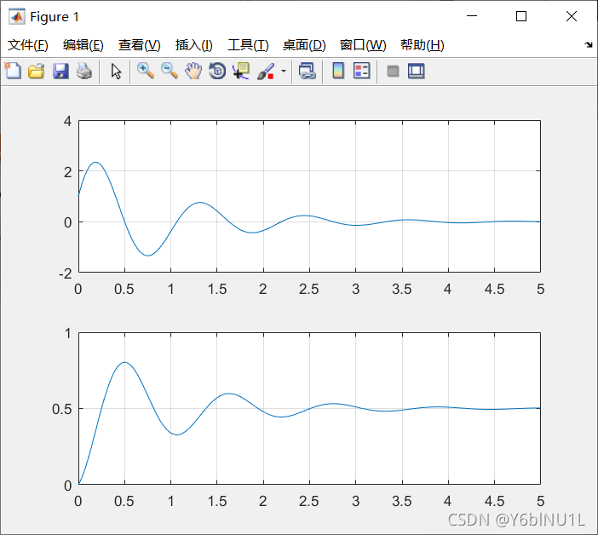Insert a colorbar with the toolbar icon
This screenshot has width=598, height=535.
pyautogui.click(x=338, y=71)
